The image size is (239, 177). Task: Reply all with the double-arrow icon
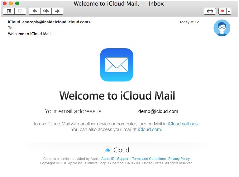46,11
